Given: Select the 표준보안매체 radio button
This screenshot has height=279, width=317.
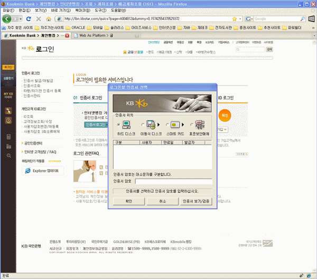Looking at the screenshot, I should [191, 125].
